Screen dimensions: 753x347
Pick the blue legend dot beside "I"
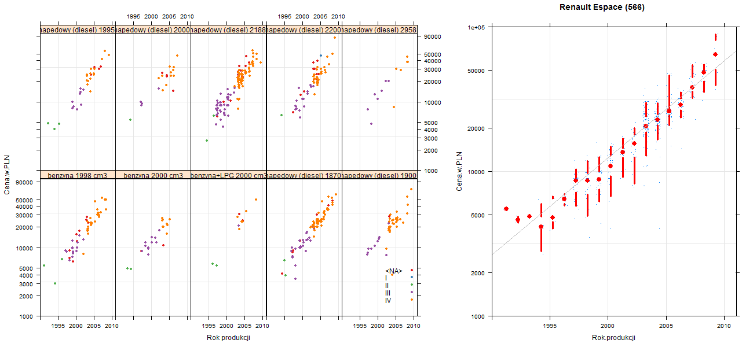pos(411,278)
